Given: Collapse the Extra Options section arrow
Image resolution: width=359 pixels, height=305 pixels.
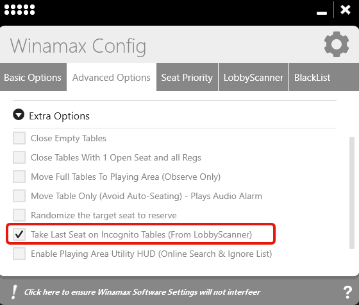Looking at the screenshot, I should [x=19, y=114].
